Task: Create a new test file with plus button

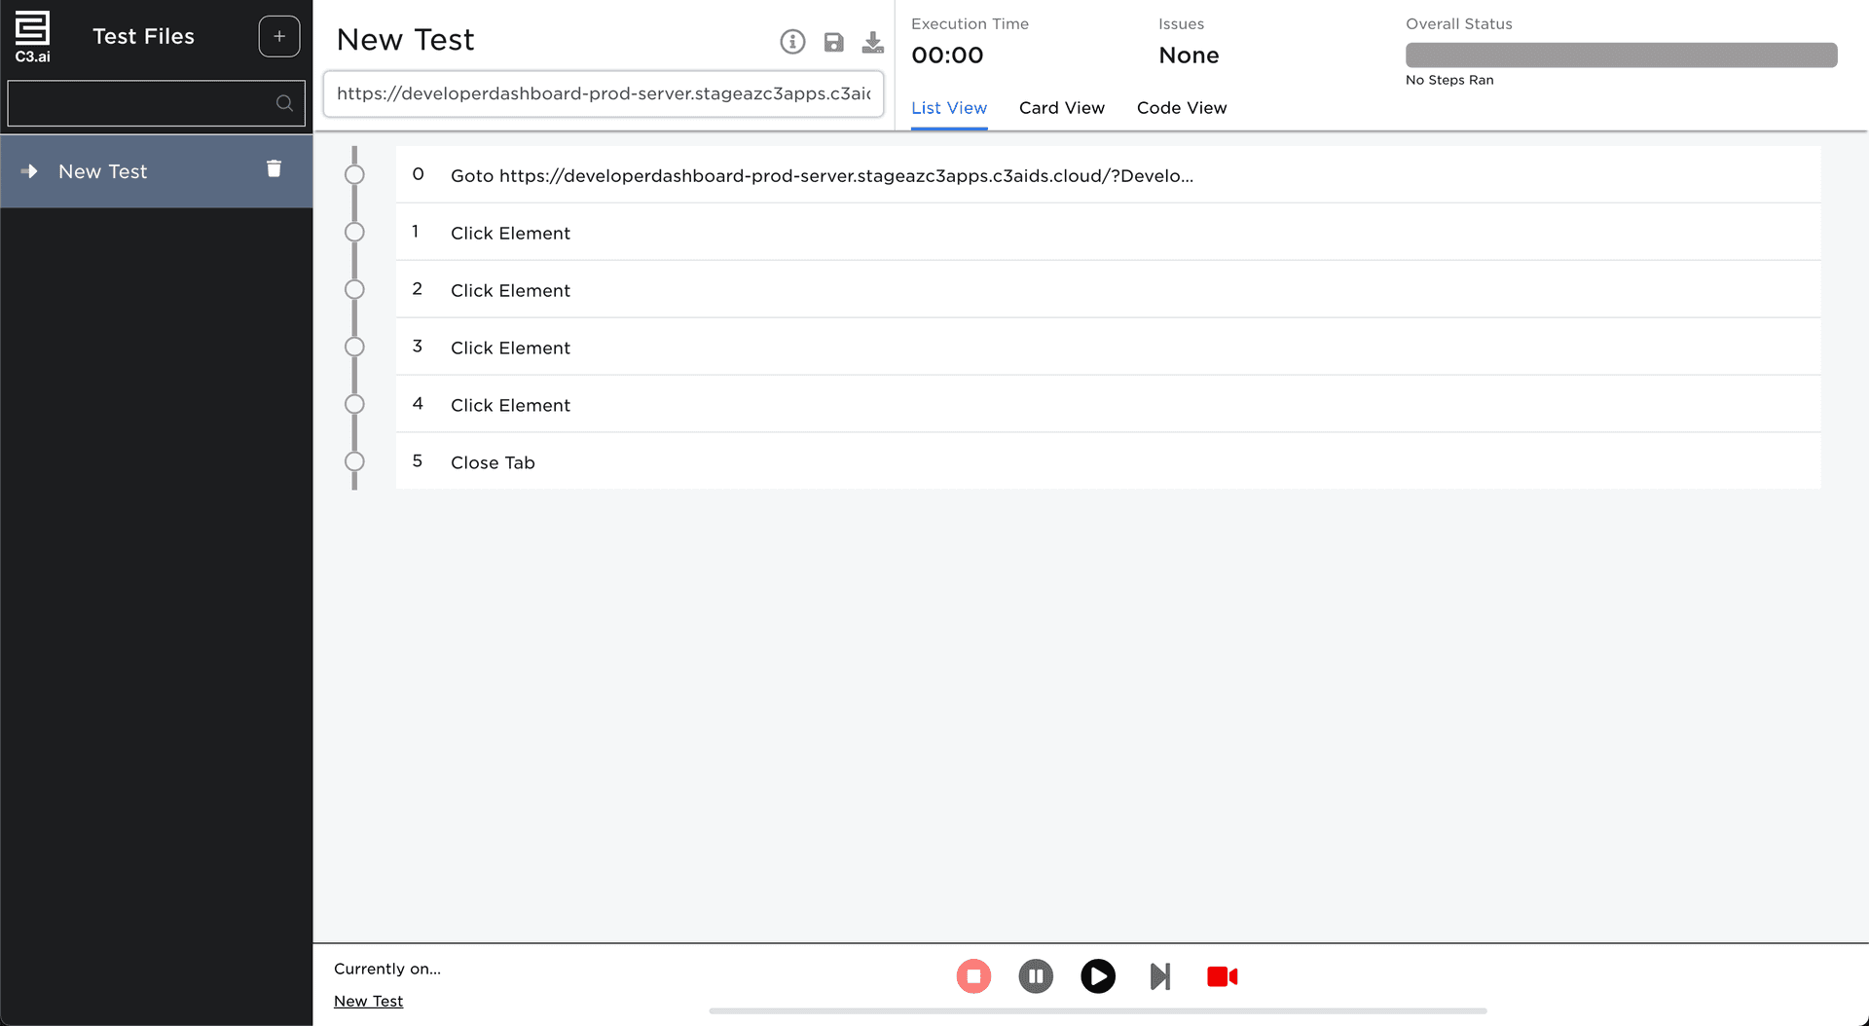Action: point(279,35)
